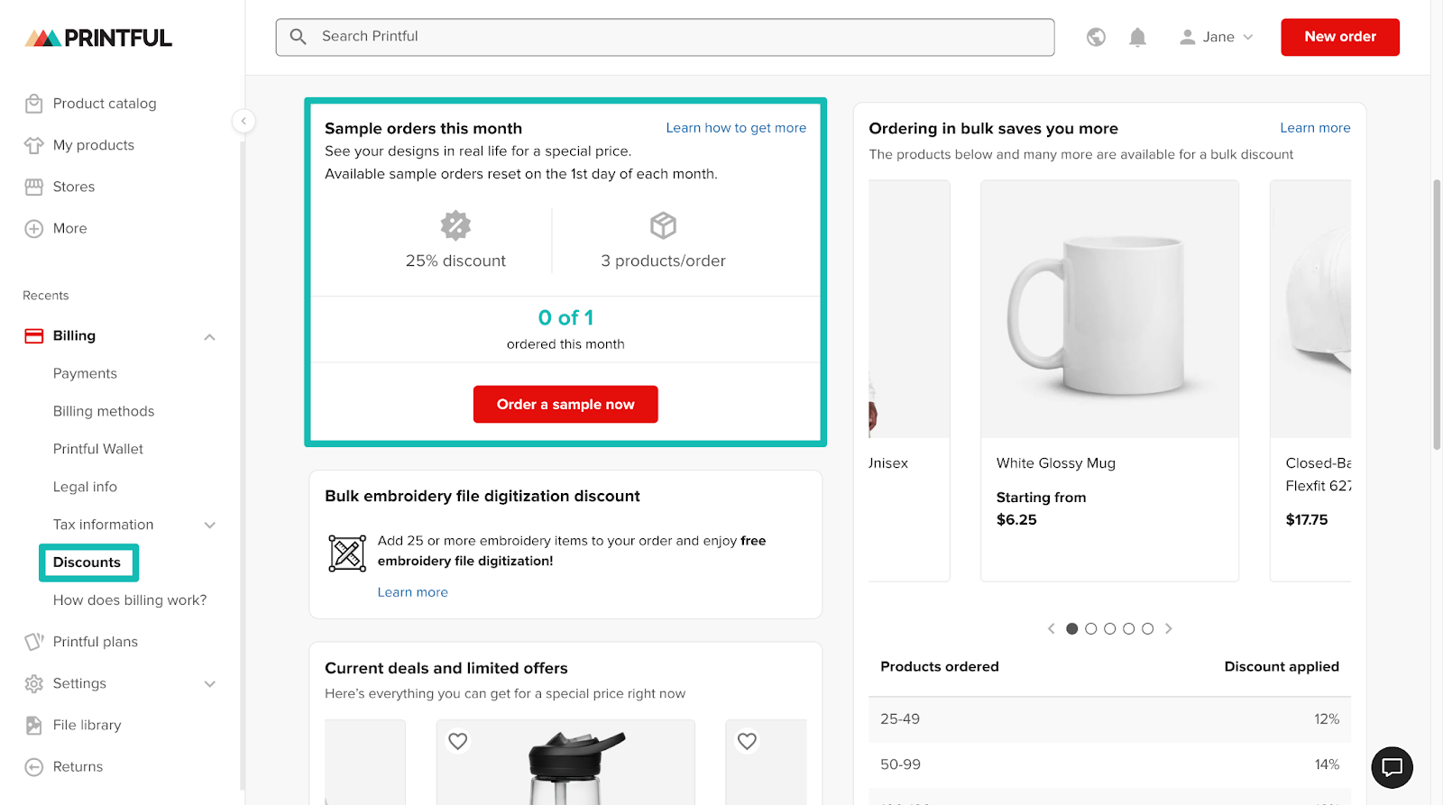Click the Product catalog icon

[33, 104]
